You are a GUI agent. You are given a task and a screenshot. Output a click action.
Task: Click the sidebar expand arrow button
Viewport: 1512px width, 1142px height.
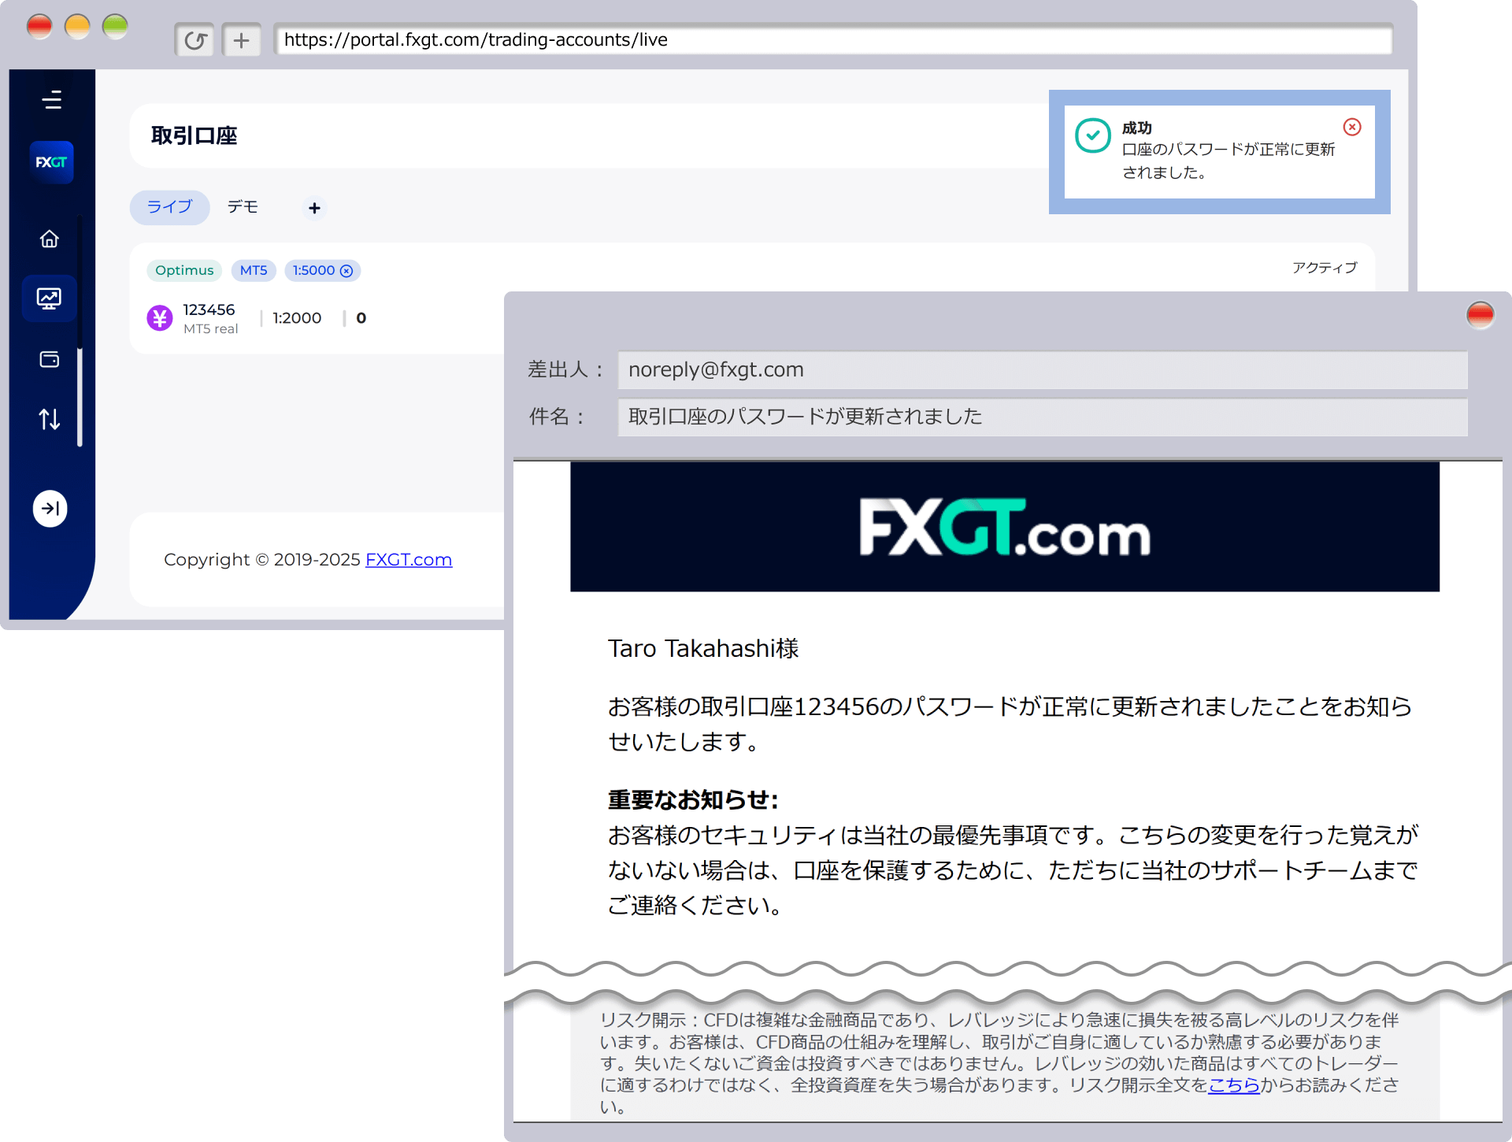50,509
